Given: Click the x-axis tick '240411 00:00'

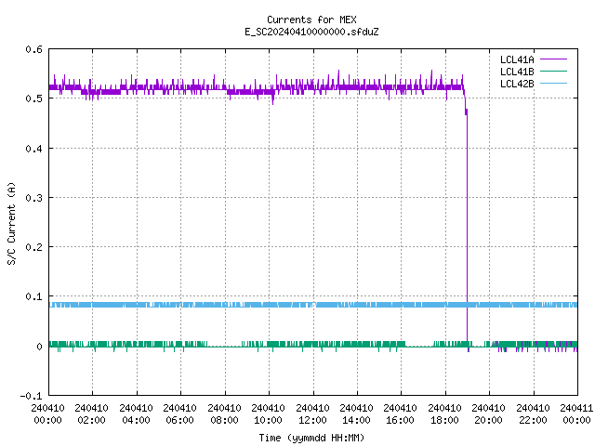Looking at the screenshot, I should pyautogui.click(x=576, y=413).
